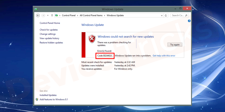Go back with the Back arrow button
This screenshot has height=112, width=225.
point(38,15)
